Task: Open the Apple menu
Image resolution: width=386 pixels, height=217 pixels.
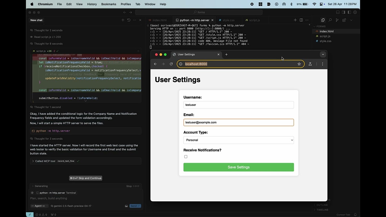Action: pos(32,4)
